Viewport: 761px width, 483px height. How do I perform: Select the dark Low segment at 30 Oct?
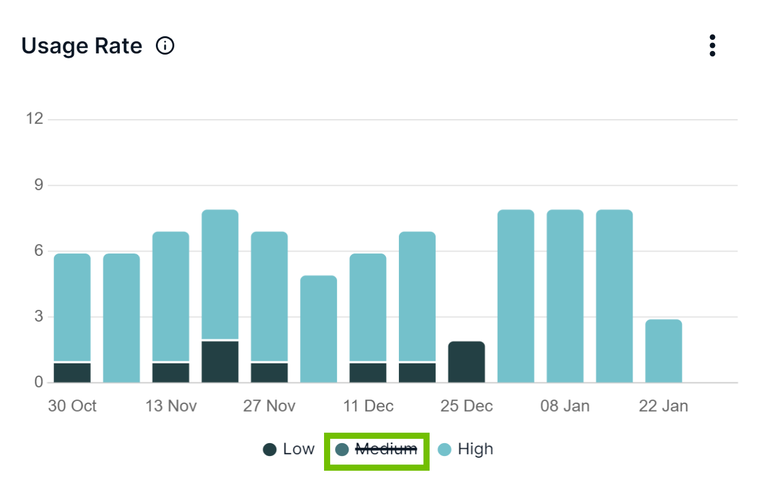[x=72, y=373]
